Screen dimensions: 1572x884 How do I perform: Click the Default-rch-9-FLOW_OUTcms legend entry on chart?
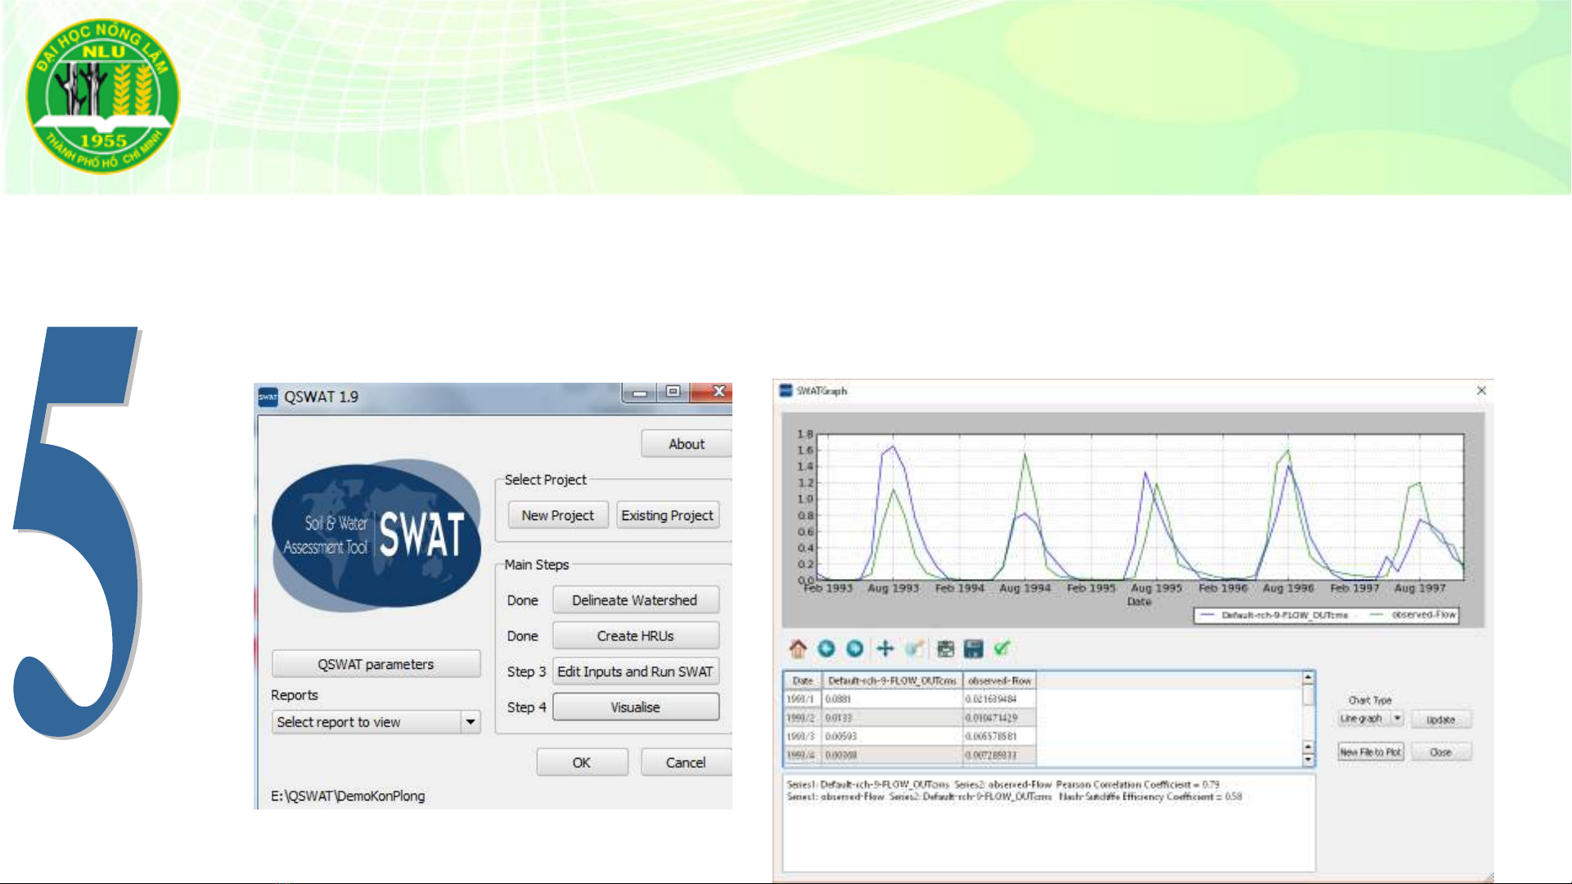click(1273, 615)
